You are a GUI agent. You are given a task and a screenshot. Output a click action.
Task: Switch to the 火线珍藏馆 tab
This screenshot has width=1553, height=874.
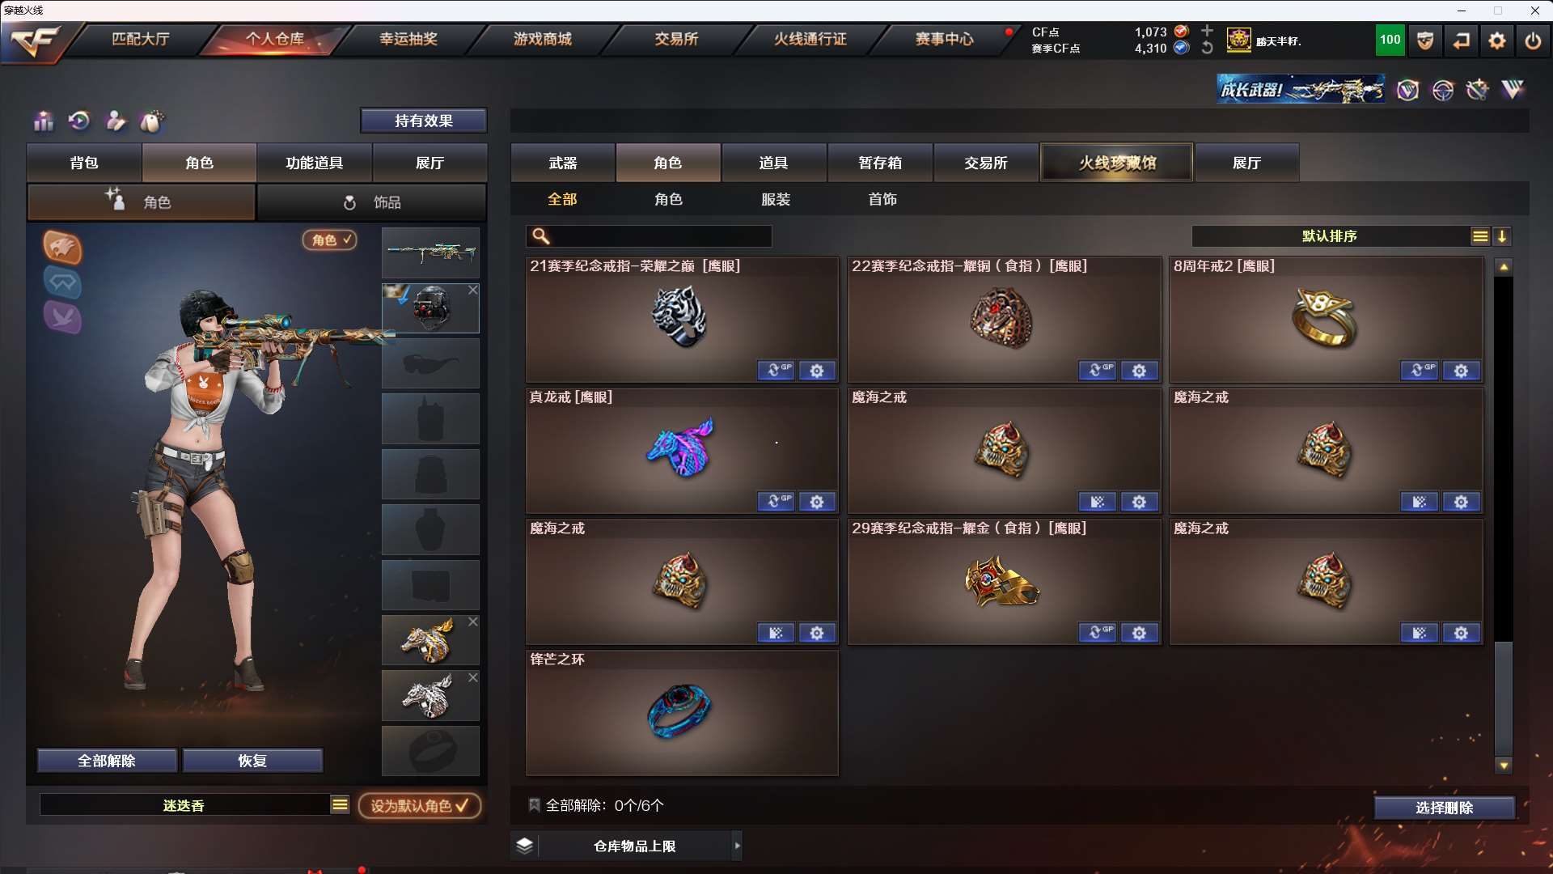point(1117,163)
